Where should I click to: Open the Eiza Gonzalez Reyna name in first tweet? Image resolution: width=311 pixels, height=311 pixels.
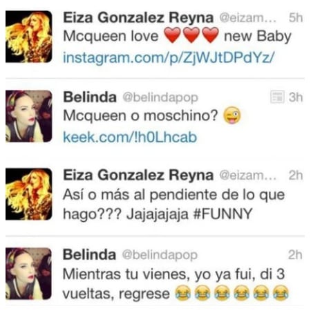pos(138,18)
